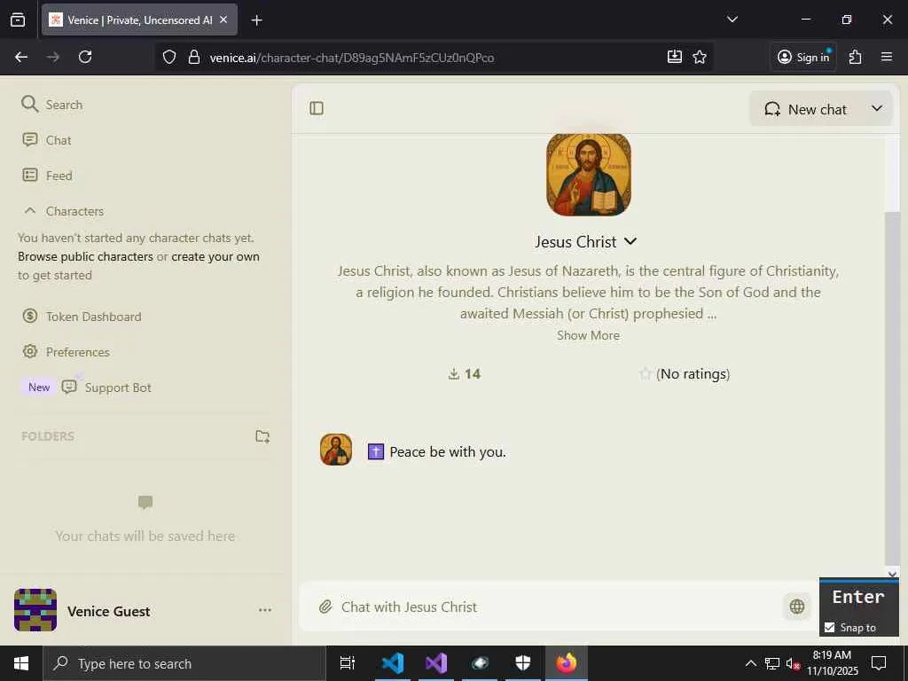This screenshot has height=681, width=908.
Task: Focus the Chat with Jesus Christ input field
Action: (x=556, y=607)
